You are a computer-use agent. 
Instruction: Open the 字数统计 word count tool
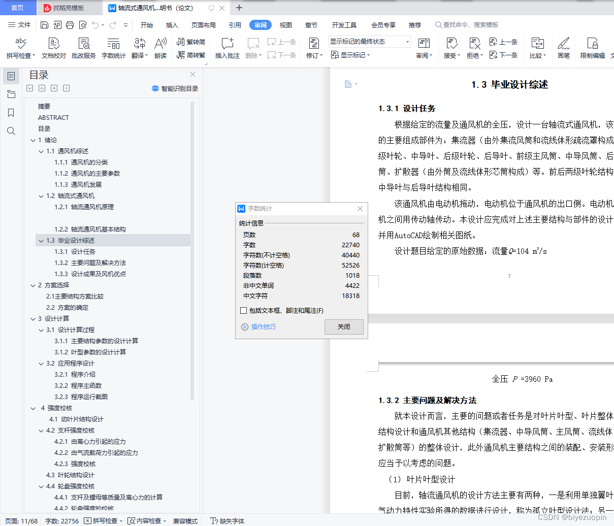point(113,48)
